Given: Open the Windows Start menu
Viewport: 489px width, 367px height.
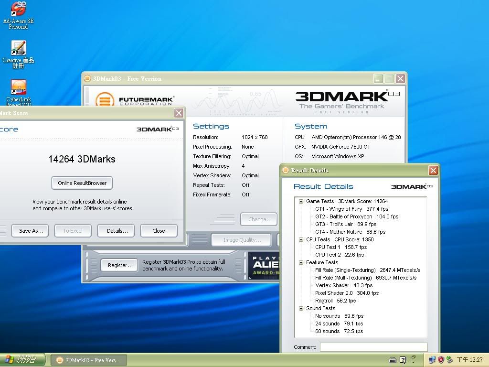Looking at the screenshot, I should pos(22,360).
